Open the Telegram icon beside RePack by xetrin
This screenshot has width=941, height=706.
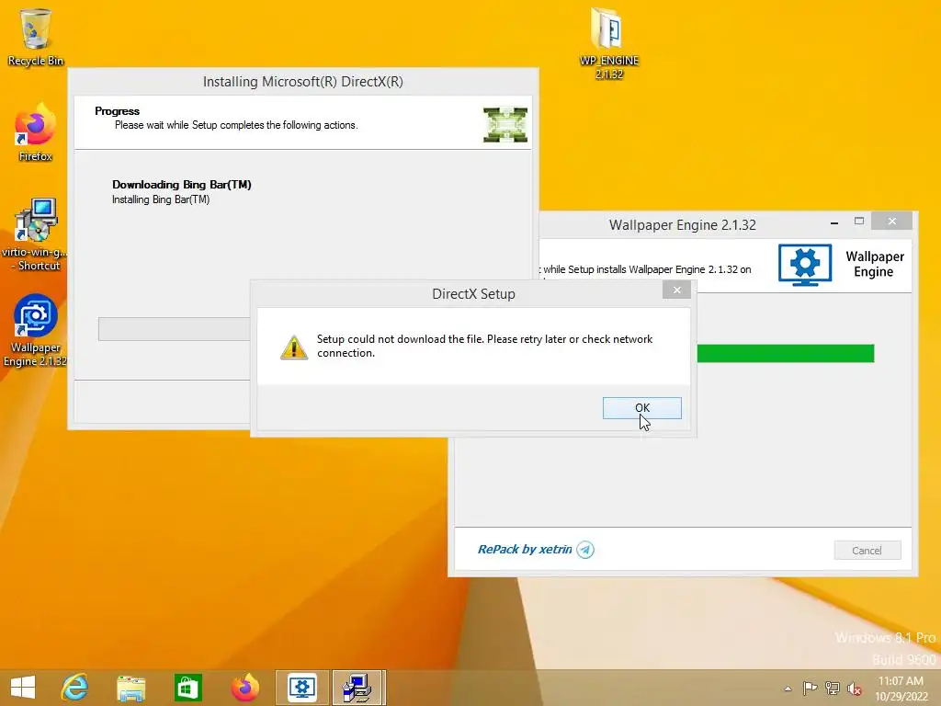click(585, 550)
